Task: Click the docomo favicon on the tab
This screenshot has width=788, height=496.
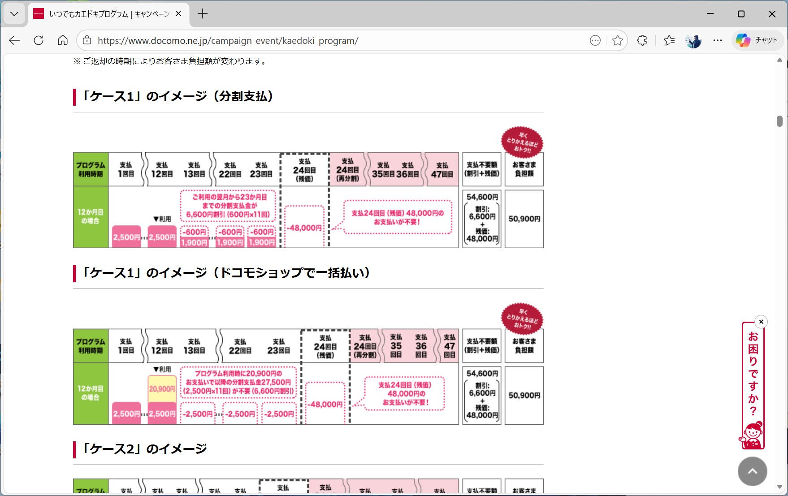Action: (x=38, y=14)
